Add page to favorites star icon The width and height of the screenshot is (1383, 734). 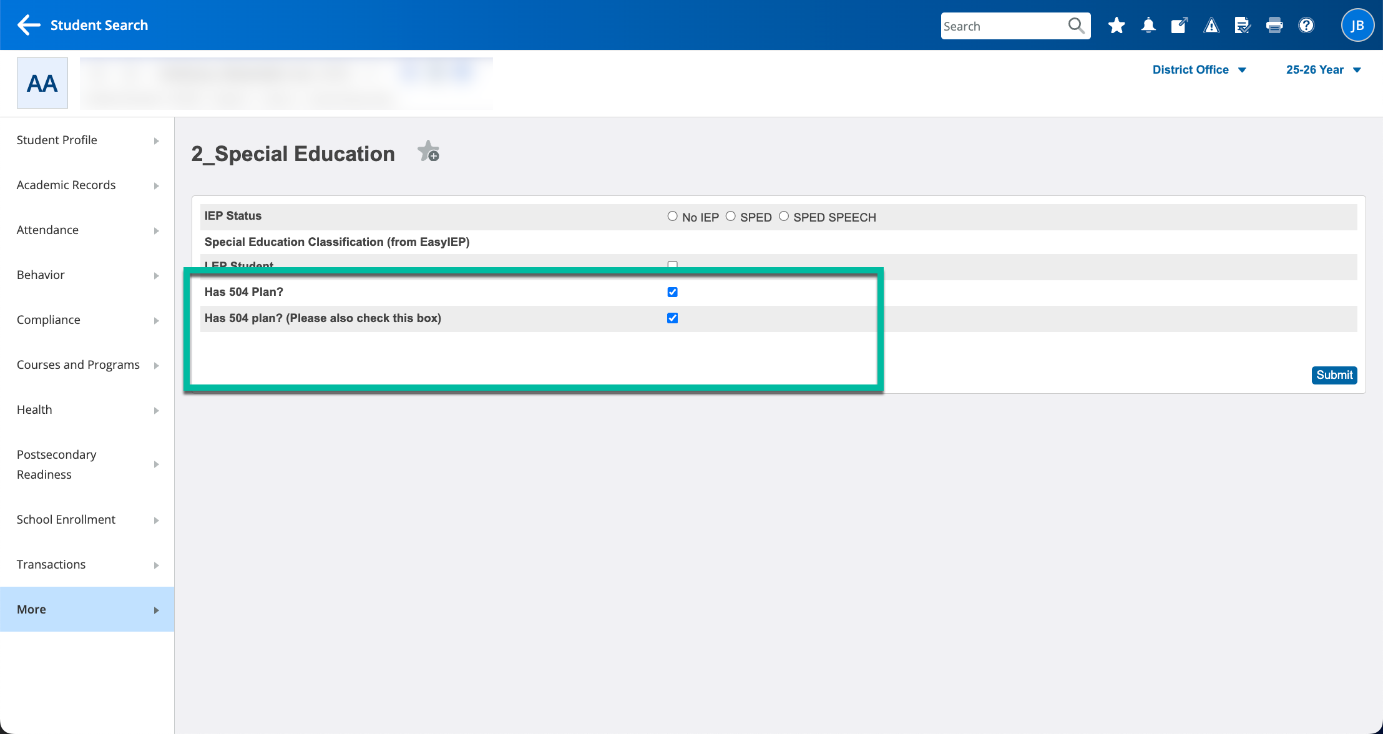pyautogui.click(x=429, y=152)
